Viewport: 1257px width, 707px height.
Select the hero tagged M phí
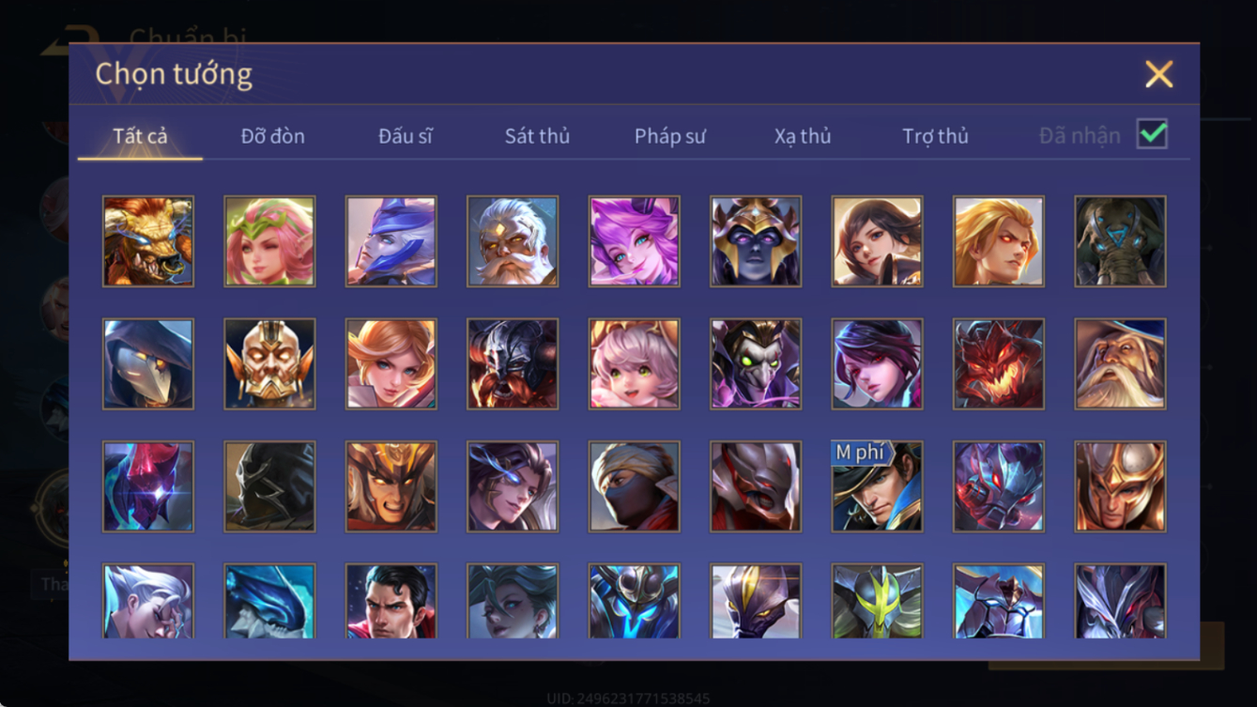click(x=877, y=486)
